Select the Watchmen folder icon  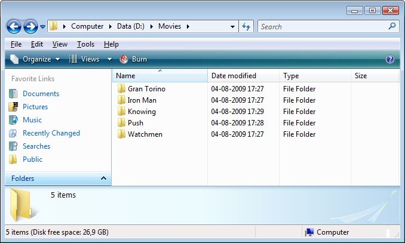tap(121, 134)
